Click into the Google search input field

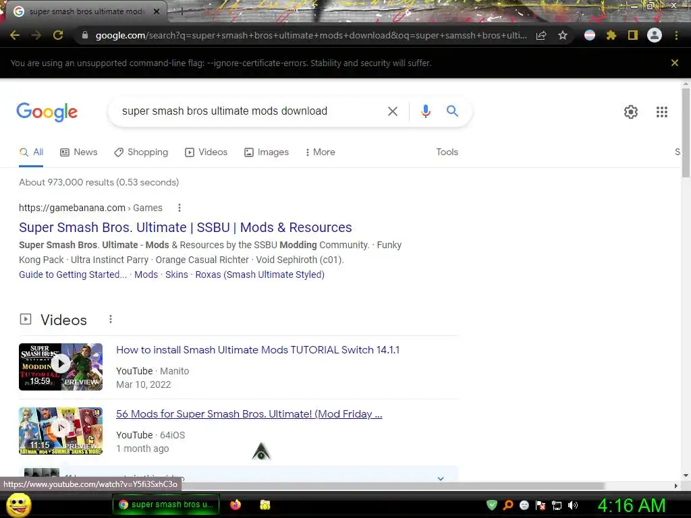tap(247, 111)
